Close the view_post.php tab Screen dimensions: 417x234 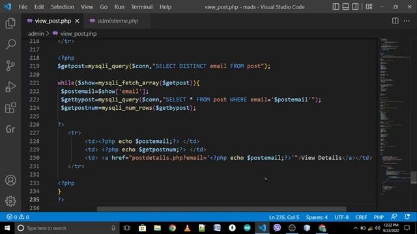(x=77, y=21)
